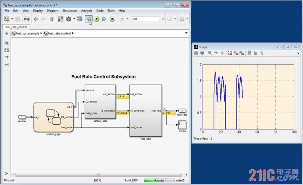Click the Scope window print icon
The height and width of the screenshot is (185, 303).
(x=196, y=53)
